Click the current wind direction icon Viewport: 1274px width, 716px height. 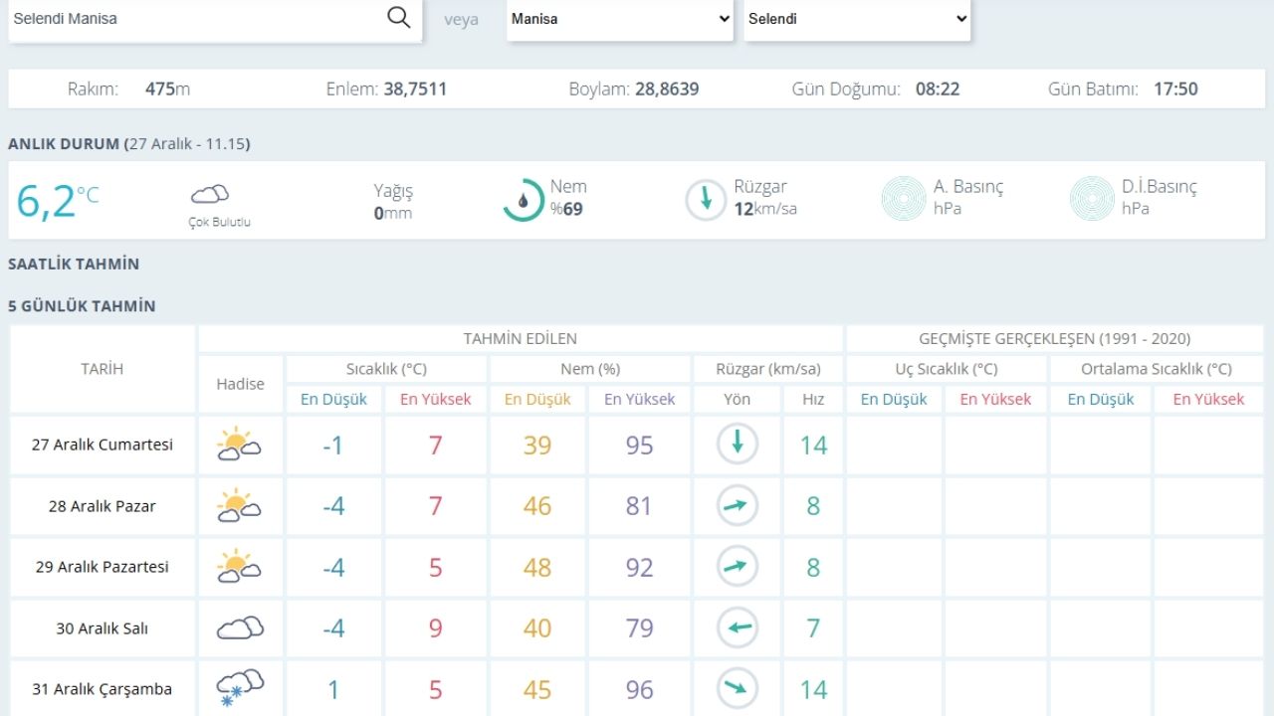pyautogui.click(x=706, y=199)
